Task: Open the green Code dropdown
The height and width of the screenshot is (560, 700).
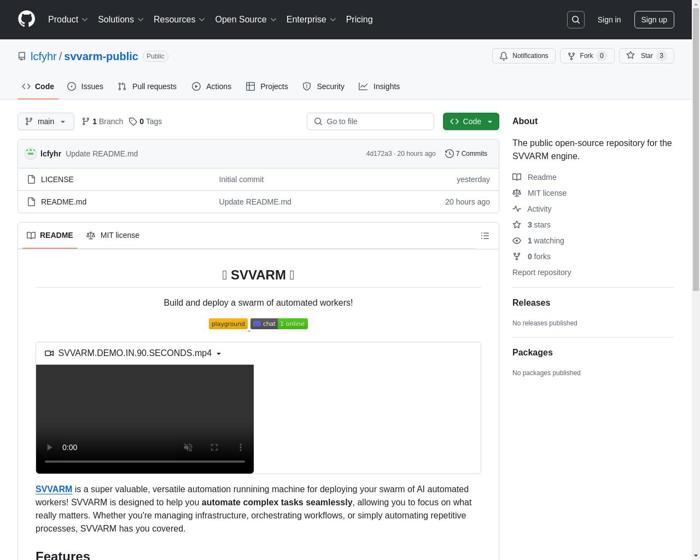Action: point(471,121)
